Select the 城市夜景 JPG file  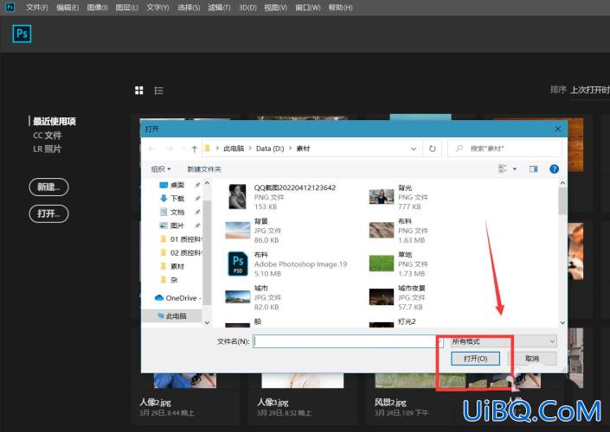point(399,297)
